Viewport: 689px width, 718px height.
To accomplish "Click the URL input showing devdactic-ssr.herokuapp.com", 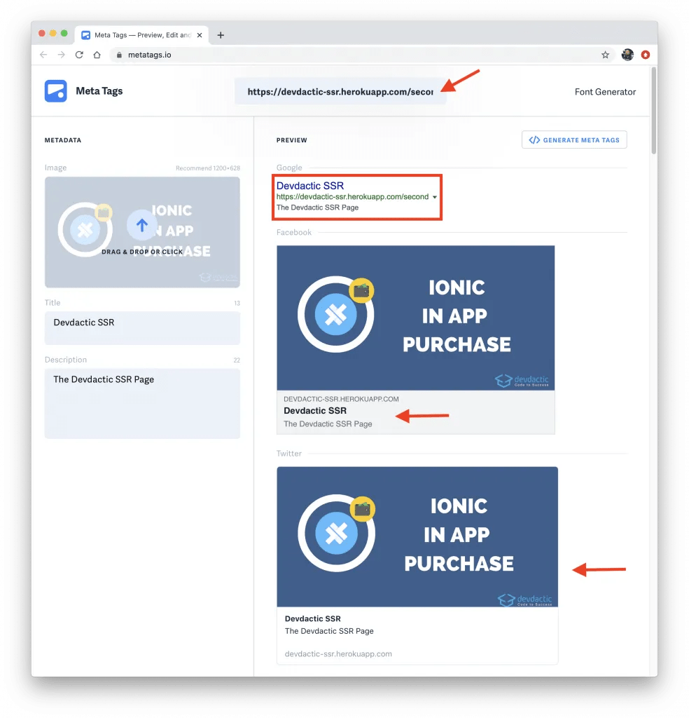I will (341, 91).
